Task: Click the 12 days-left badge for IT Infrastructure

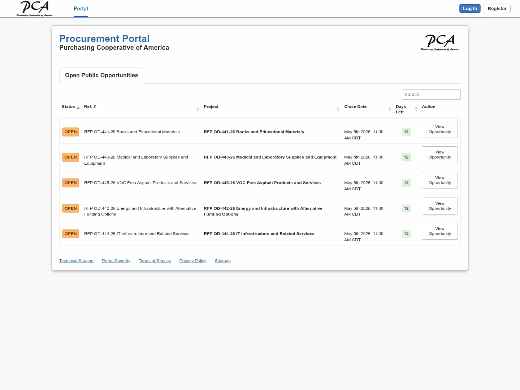Action: [406, 234]
